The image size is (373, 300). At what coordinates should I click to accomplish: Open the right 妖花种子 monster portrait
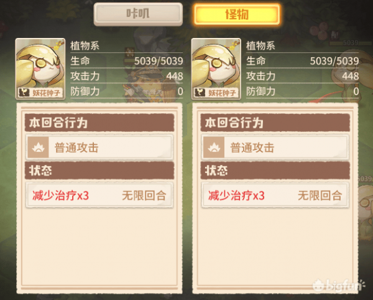pos(216,69)
